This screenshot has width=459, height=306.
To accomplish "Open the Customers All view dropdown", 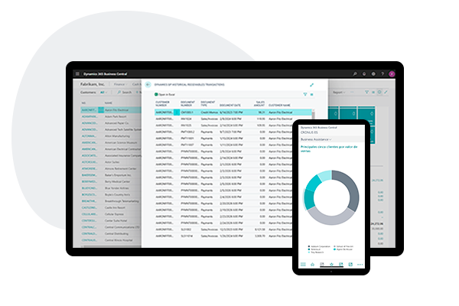I will tap(103, 93).
